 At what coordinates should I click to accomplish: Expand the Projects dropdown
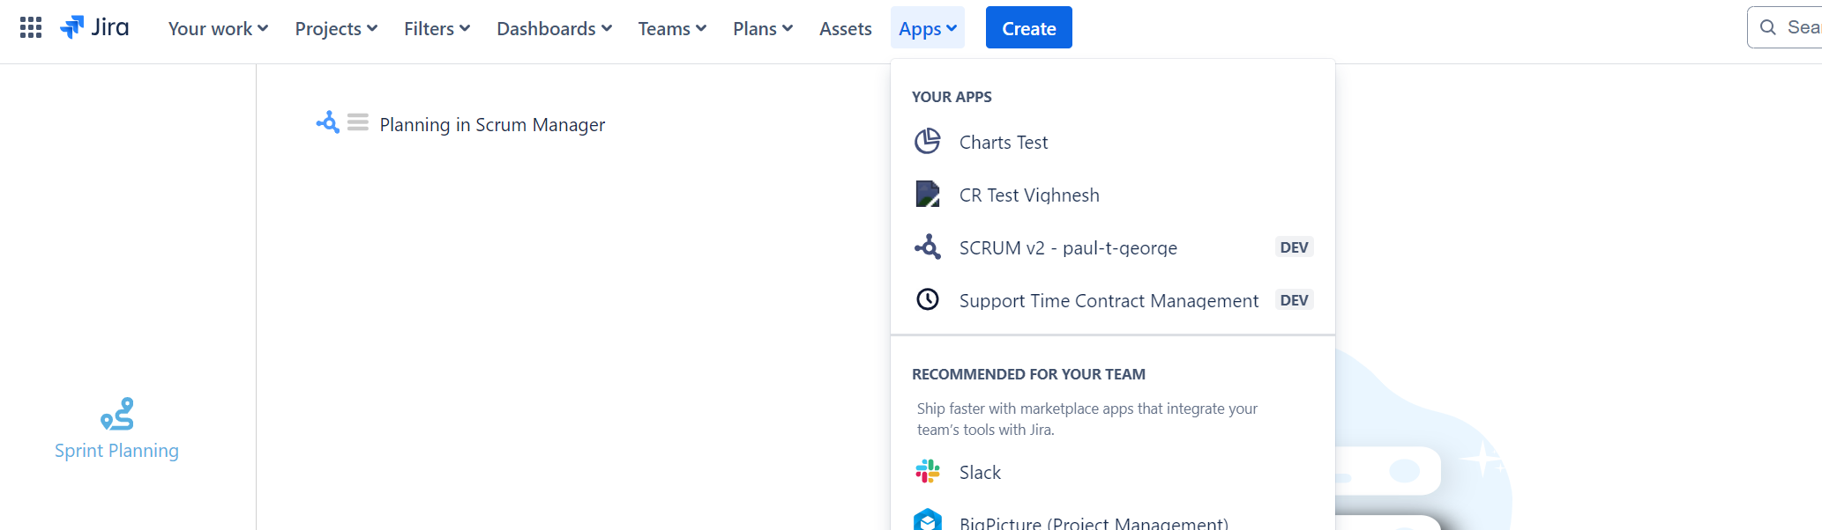click(x=336, y=29)
